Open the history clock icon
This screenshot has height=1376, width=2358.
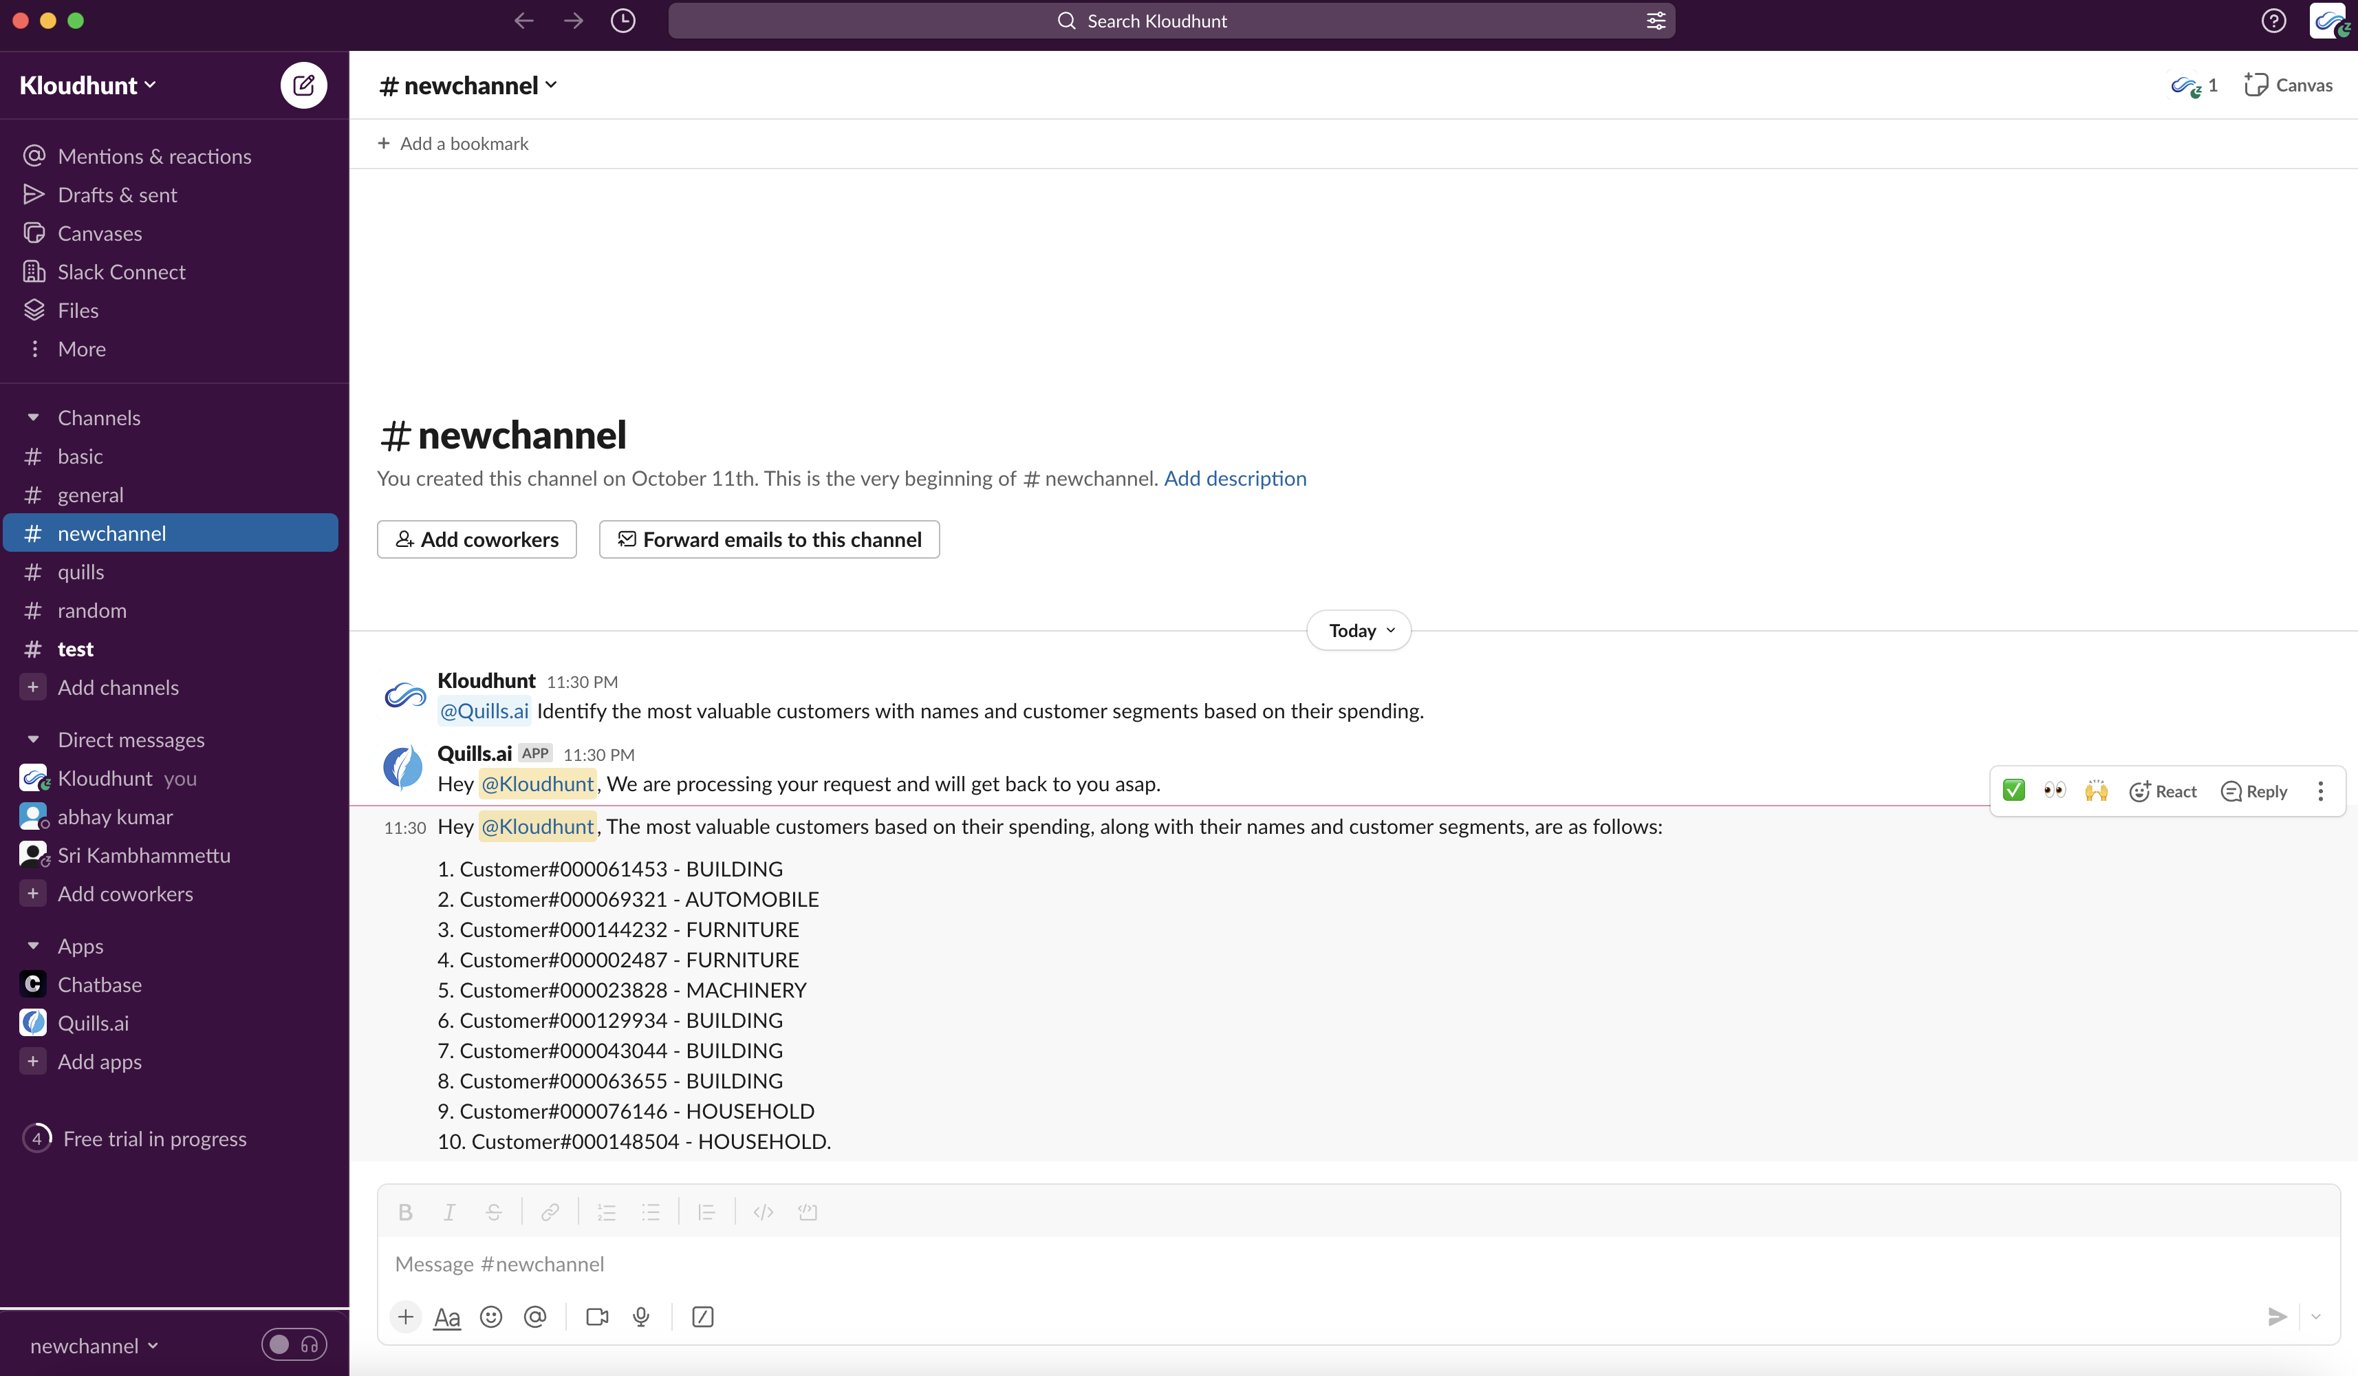[x=623, y=21]
